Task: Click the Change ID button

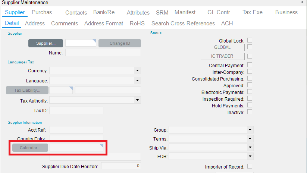Action: [x=120, y=43]
